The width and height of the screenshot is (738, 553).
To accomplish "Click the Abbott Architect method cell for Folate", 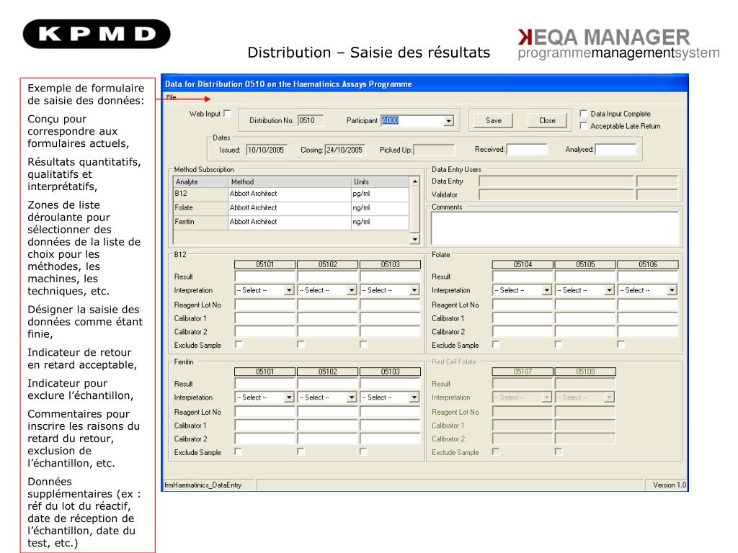I will click(x=290, y=208).
